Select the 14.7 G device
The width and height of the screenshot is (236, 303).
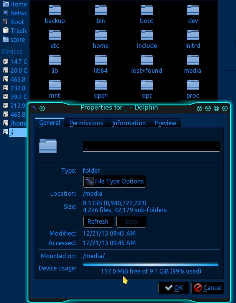point(15,62)
